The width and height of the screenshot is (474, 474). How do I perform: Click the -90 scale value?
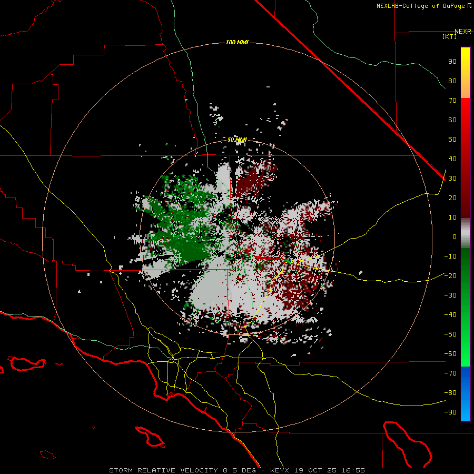(x=450, y=412)
